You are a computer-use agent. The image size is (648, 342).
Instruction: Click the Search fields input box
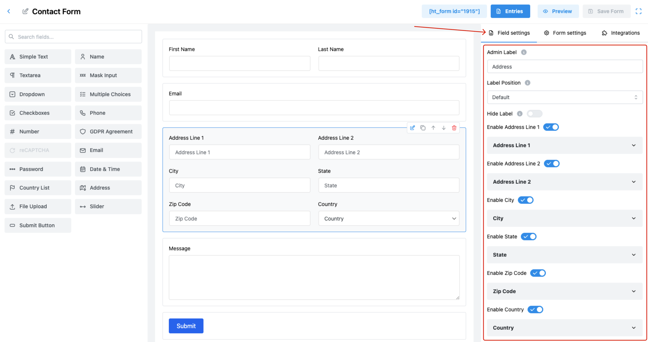click(x=73, y=37)
